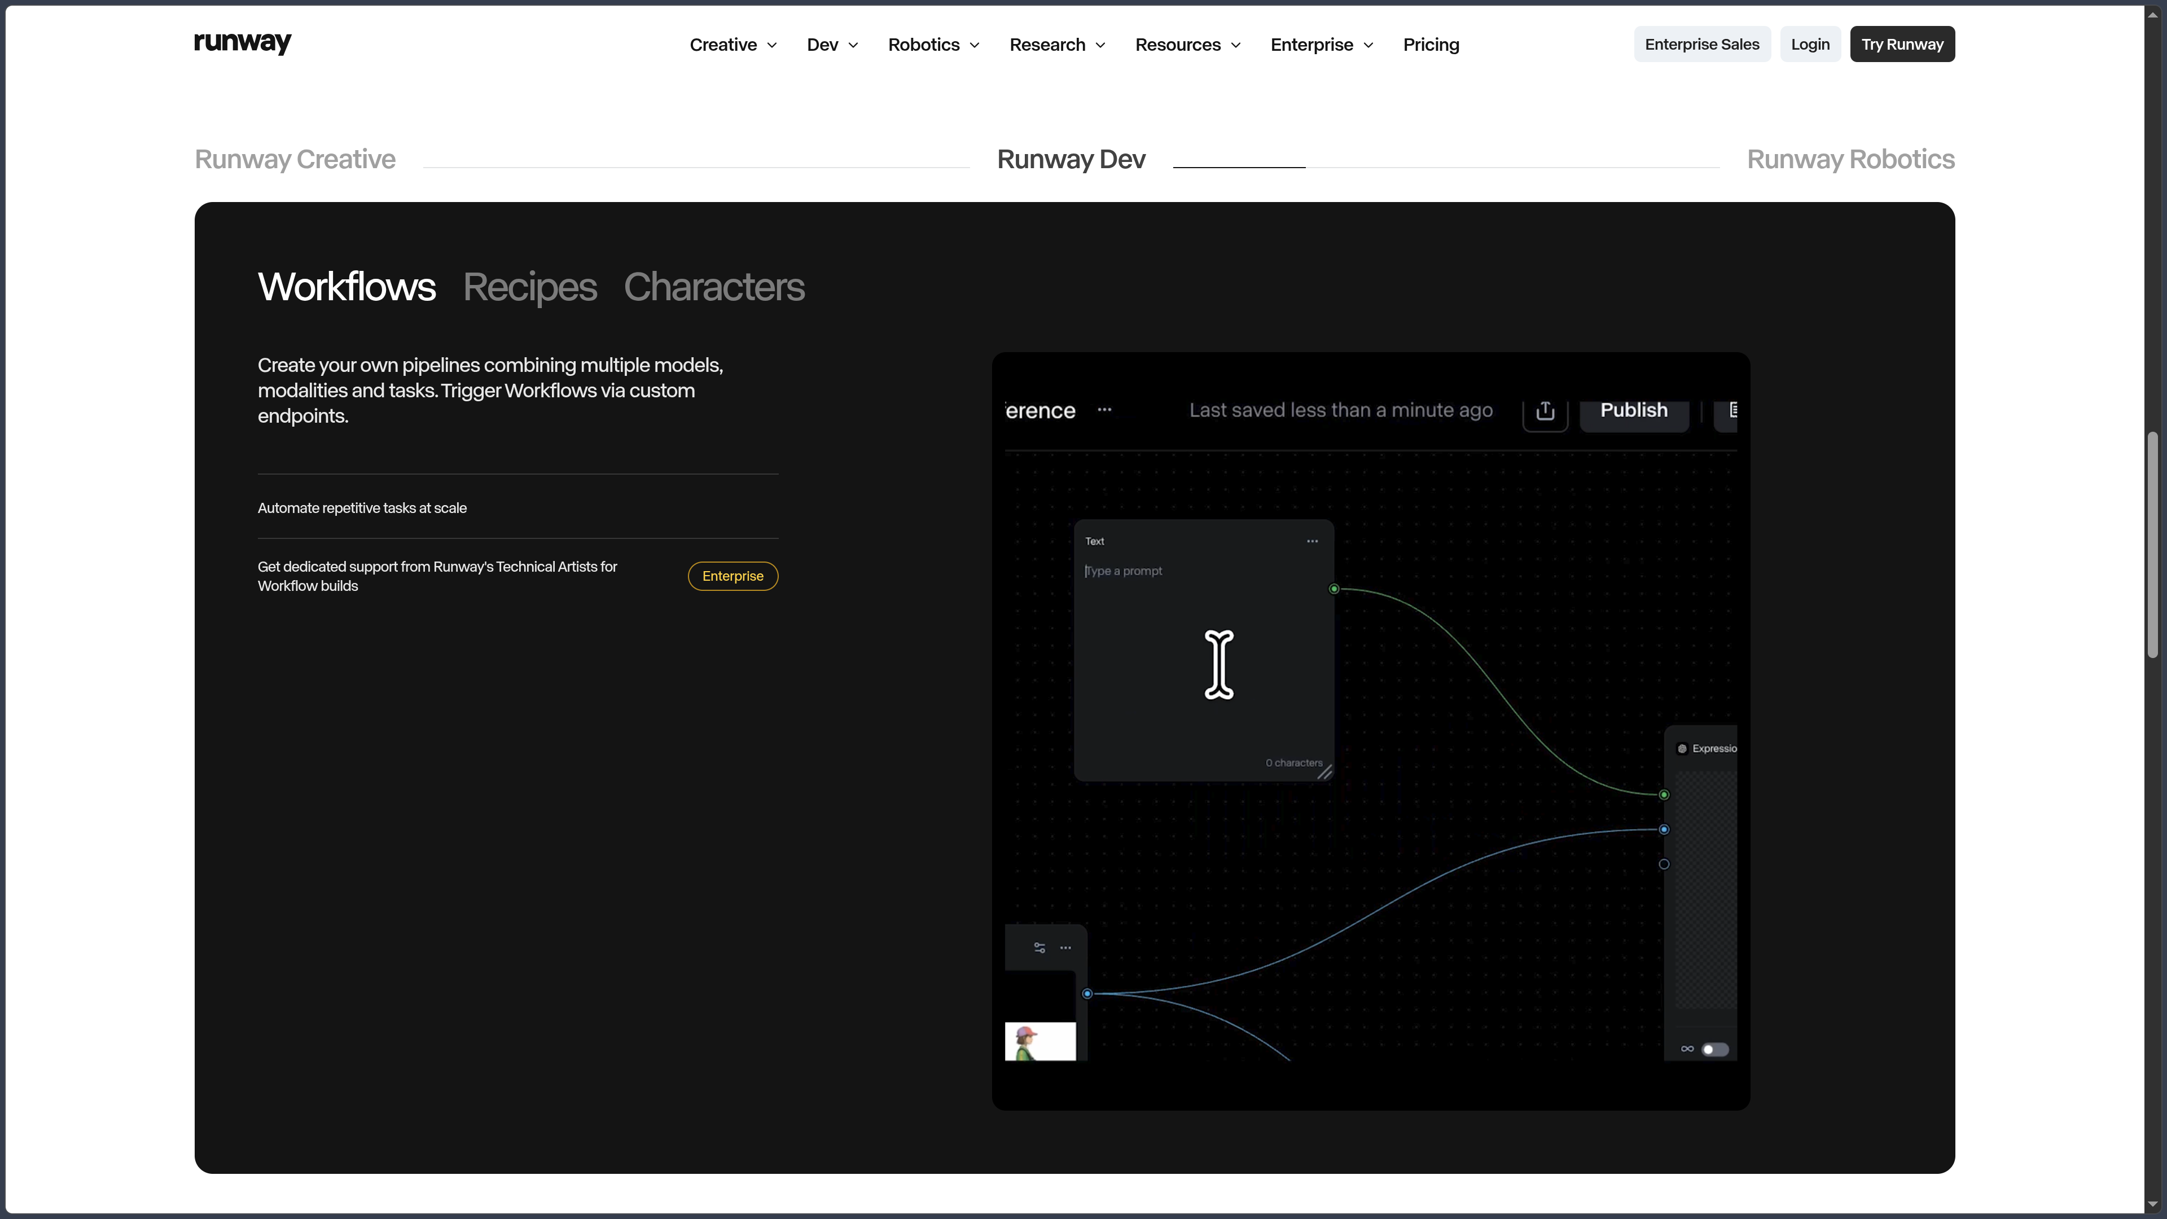This screenshot has width=2167, height=1219.
Task: Click the Expression node filled blue connector
Action: 1663,830
